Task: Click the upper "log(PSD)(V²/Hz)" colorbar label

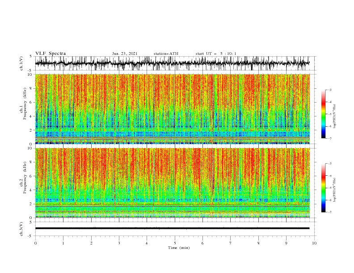Action: (x=335, y=116)
